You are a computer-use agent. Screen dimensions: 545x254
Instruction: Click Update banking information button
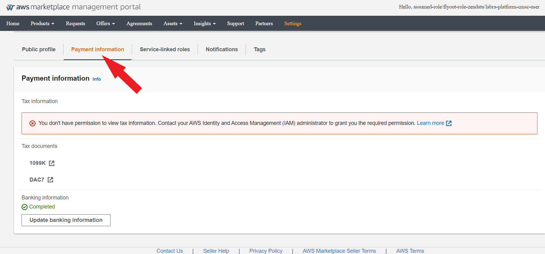coord(66,220)
